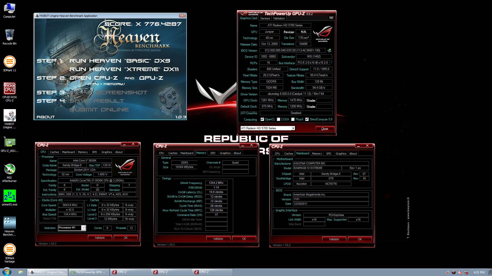Click About in the Heaven benchmark app
This screenshot has width=492, height=276.
click(46, 117)
